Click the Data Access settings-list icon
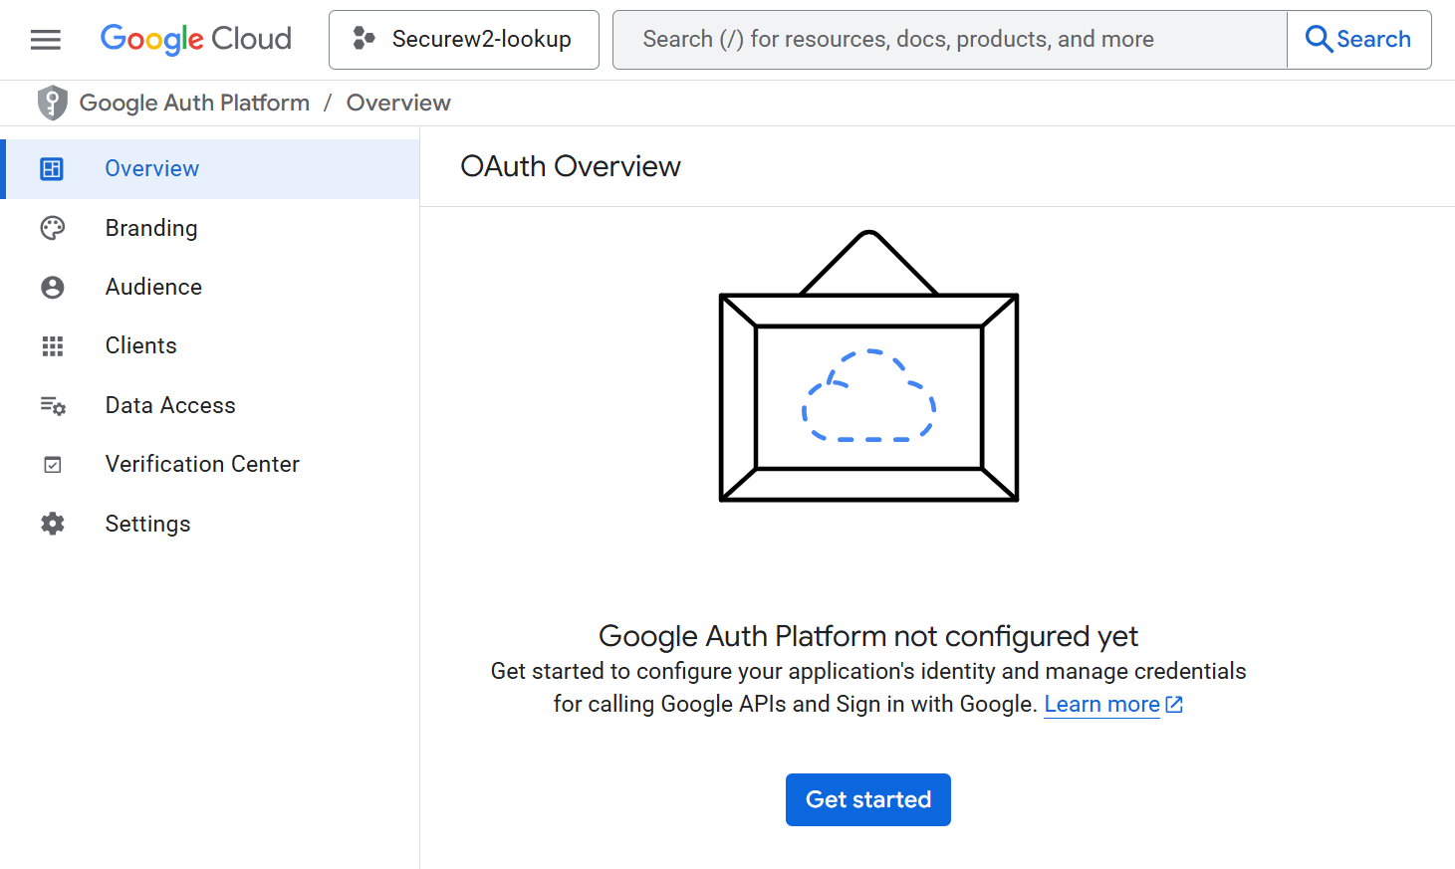Image resolution: width=1455 pixels, height=869 pixels. 53,405
